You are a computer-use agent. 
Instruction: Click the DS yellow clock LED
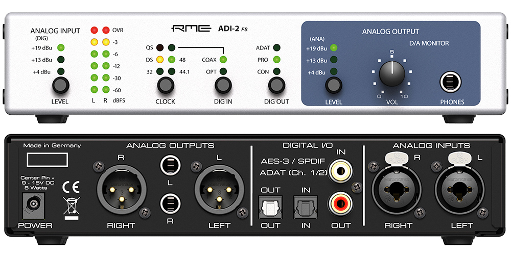coord(159,60)
